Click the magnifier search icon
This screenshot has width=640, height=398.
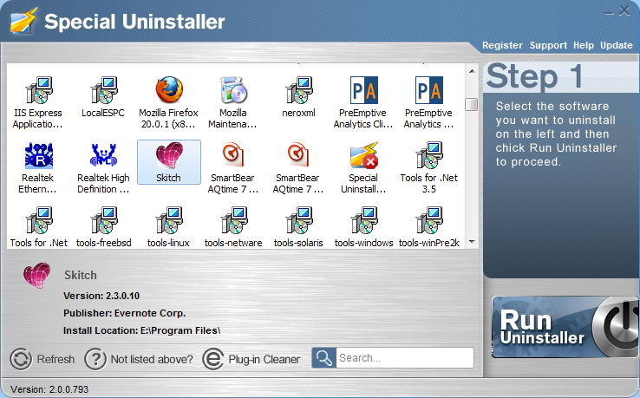(324, 358)
